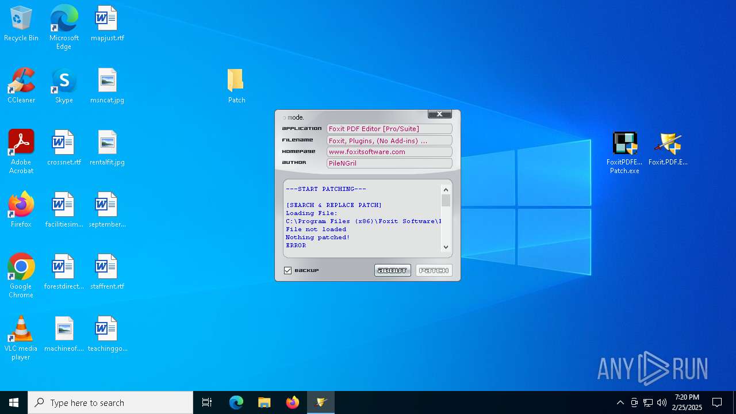Select the Skype desktop shortcut

(64, 86)
